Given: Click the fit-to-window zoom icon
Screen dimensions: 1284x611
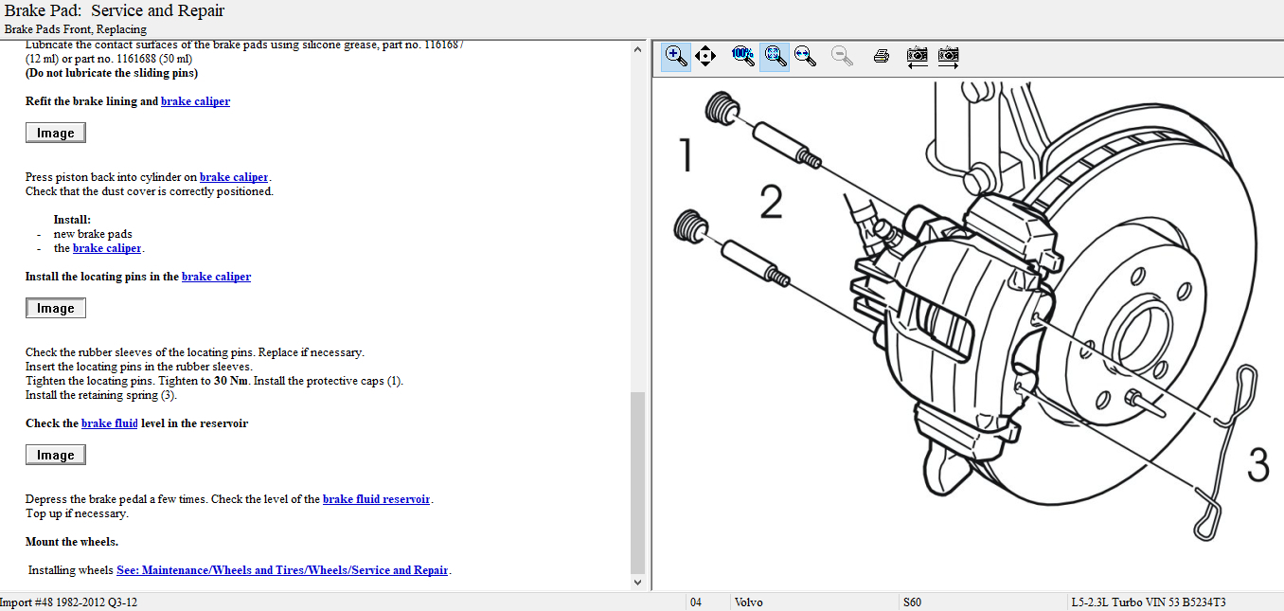Looking at the screenshot, I should (x=775, y=57).
